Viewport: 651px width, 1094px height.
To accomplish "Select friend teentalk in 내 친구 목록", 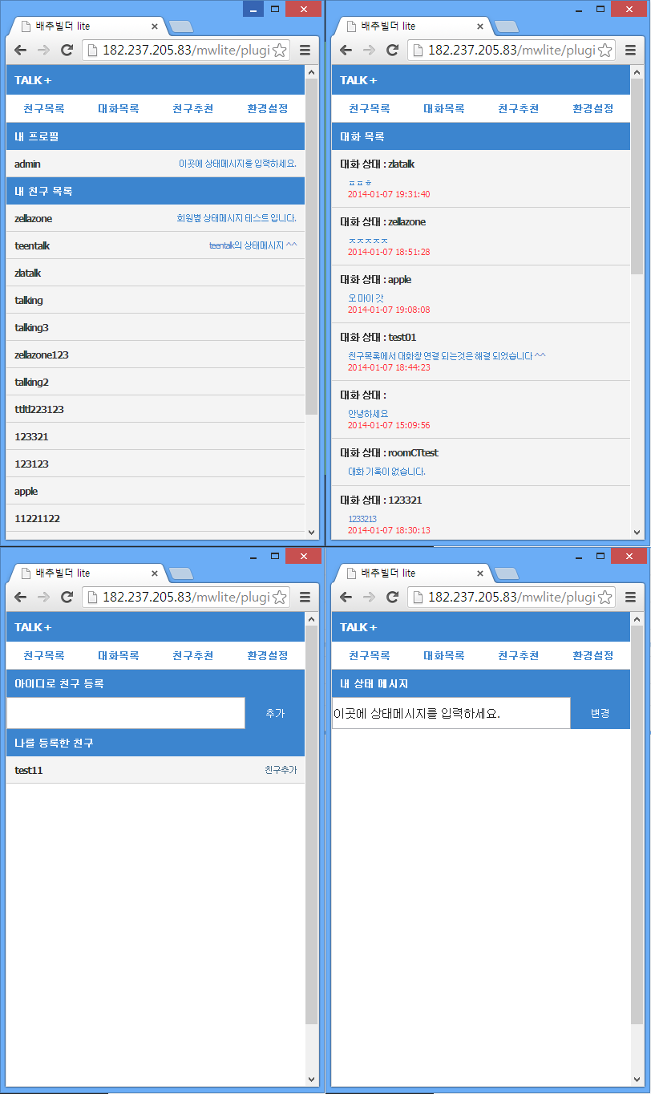I will tap(32, 245).
